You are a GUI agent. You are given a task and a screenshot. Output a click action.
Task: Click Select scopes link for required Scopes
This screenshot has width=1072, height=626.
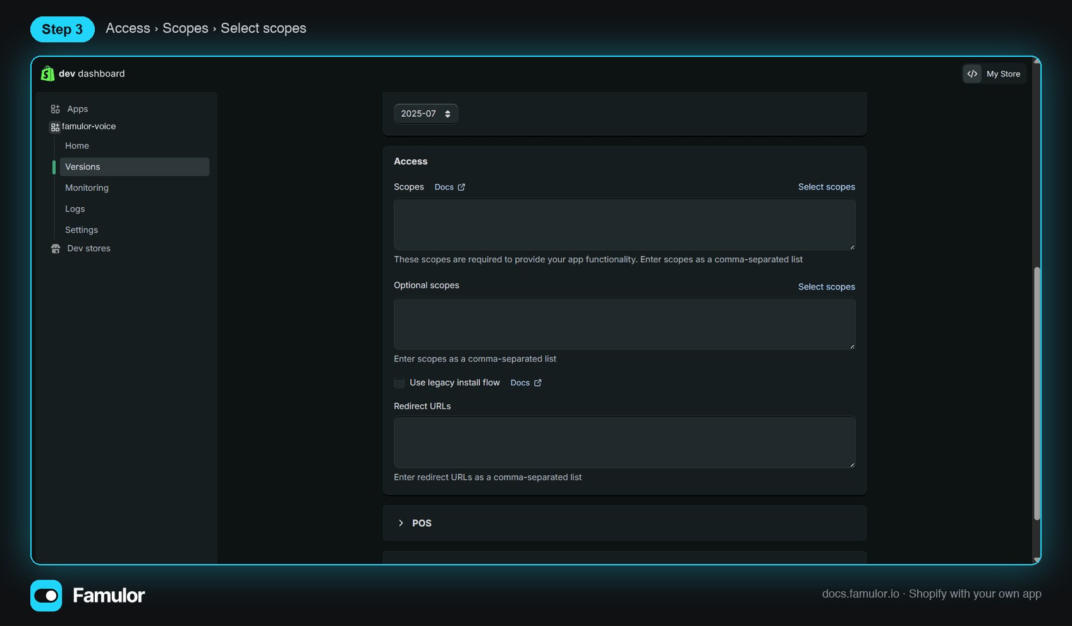(x=826, y=187)
